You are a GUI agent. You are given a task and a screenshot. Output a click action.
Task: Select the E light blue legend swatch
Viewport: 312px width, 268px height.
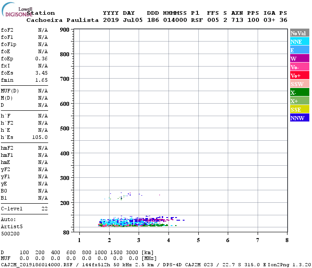300,50
